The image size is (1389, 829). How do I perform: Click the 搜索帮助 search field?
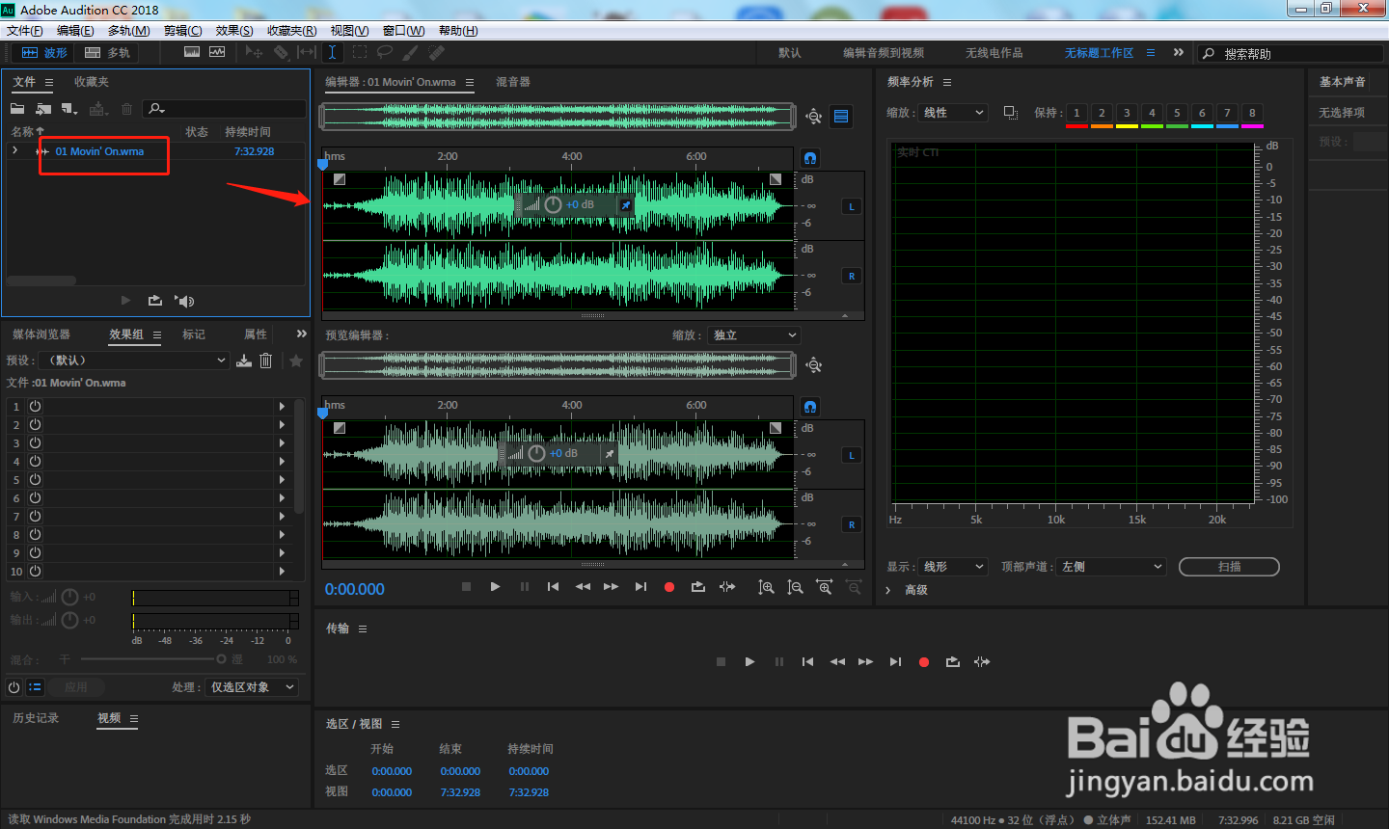point(1291,54)
